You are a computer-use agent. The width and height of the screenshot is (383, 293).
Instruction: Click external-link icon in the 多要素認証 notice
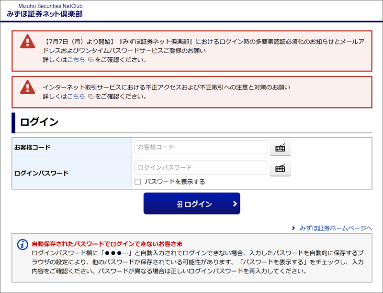(x=90, y=60)
